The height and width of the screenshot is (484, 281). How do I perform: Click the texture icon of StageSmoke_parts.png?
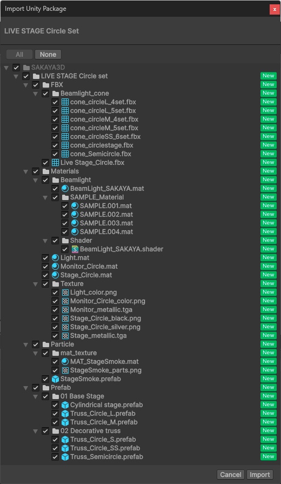pyautogui.click(x=65, y=370)
